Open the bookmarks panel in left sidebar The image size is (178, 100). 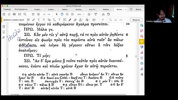coord(4,32)
